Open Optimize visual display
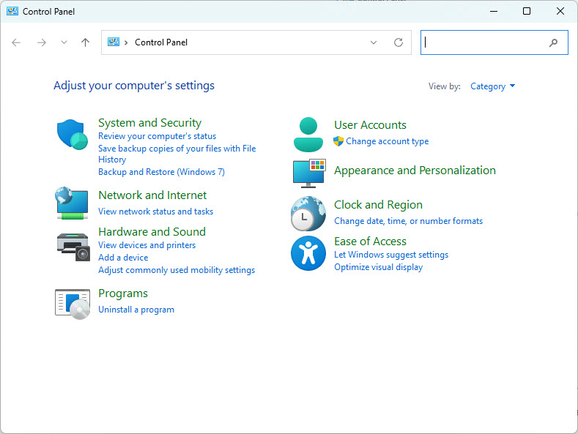This screenshot has height=434, width=578. tap(378, 267)
